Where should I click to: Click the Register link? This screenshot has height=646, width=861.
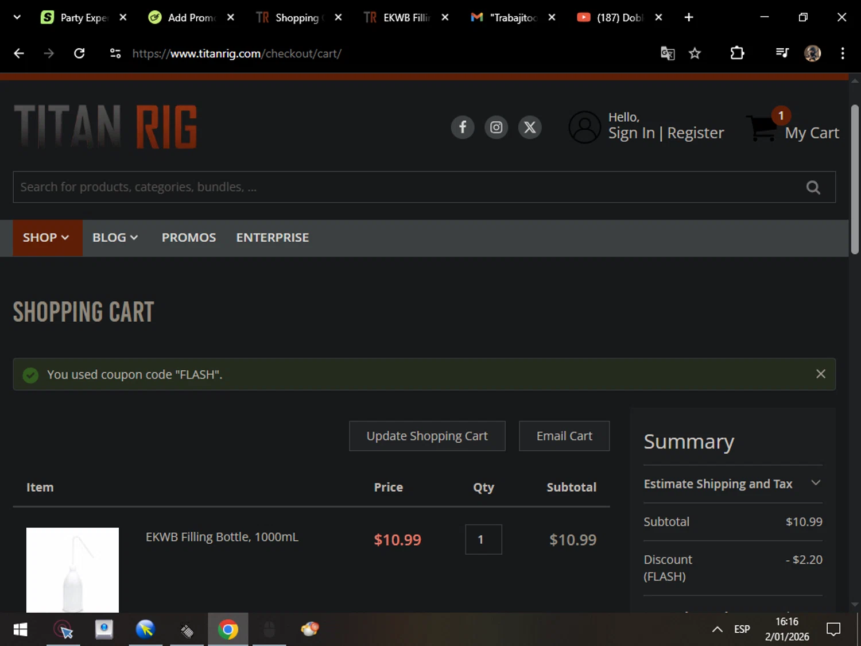click(696, 133)
